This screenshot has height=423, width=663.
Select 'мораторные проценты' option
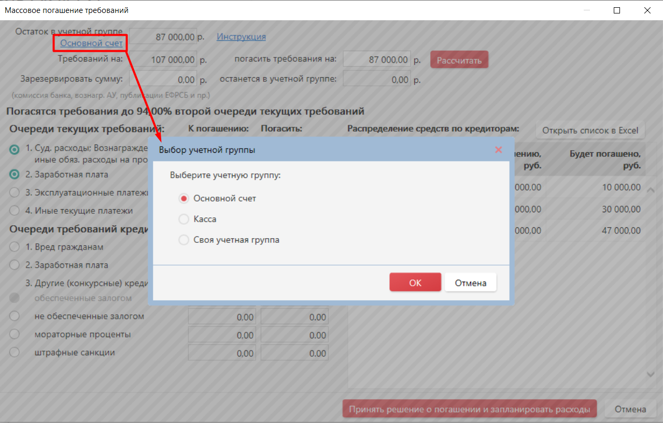click(x=15, y=334)
